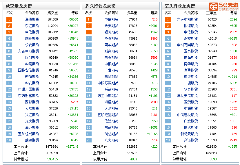Image resolution: width=240 pixels, height=165 pixels.
Task: Open 浙商期货 member link
Action: coord(111,51)
